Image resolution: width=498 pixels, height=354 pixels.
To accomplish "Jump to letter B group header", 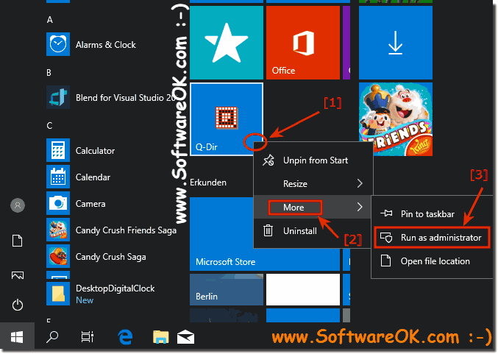I will (49, 73).
